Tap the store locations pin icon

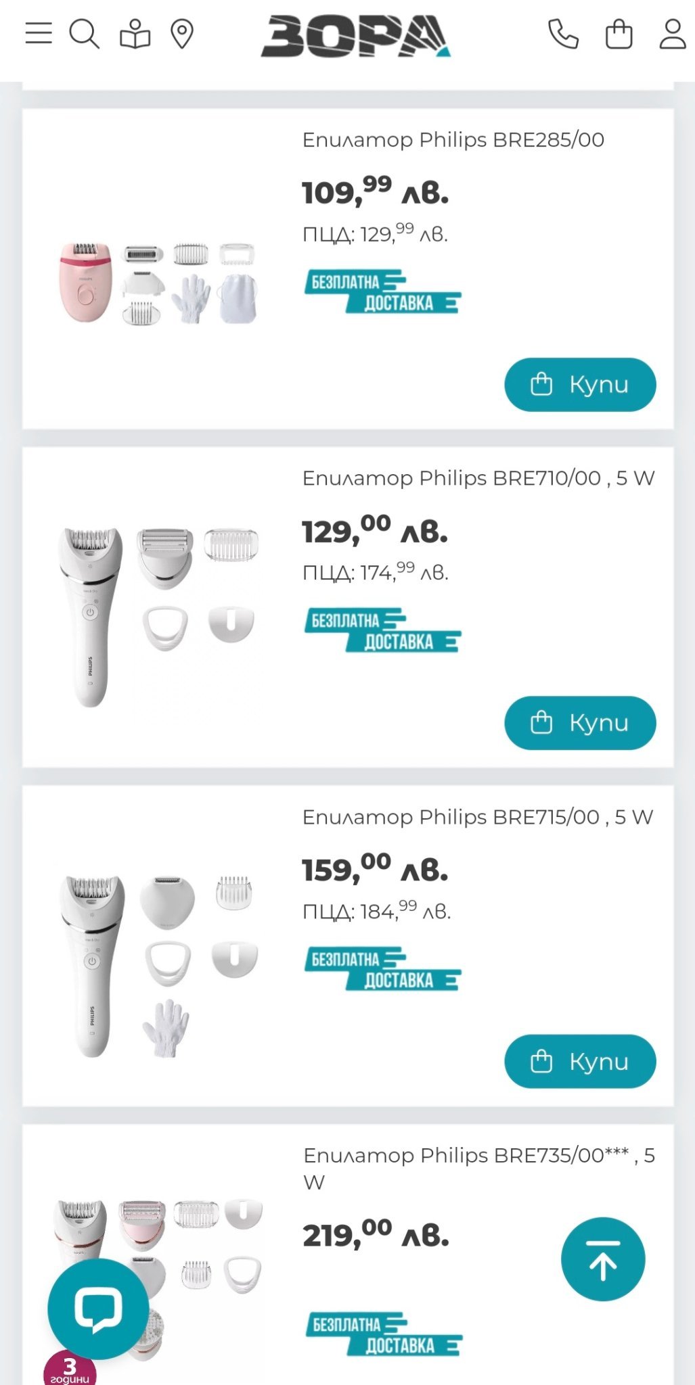tap(182, 34)
